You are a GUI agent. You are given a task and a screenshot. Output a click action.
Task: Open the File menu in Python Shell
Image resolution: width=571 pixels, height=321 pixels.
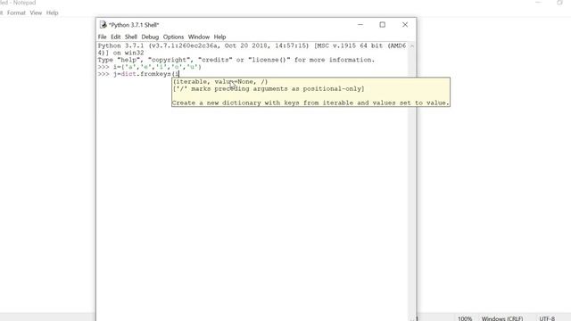[102, 37]
